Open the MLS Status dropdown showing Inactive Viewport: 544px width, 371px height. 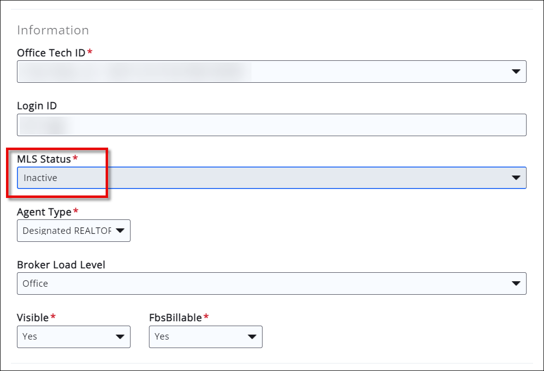(x=272, y=178)
